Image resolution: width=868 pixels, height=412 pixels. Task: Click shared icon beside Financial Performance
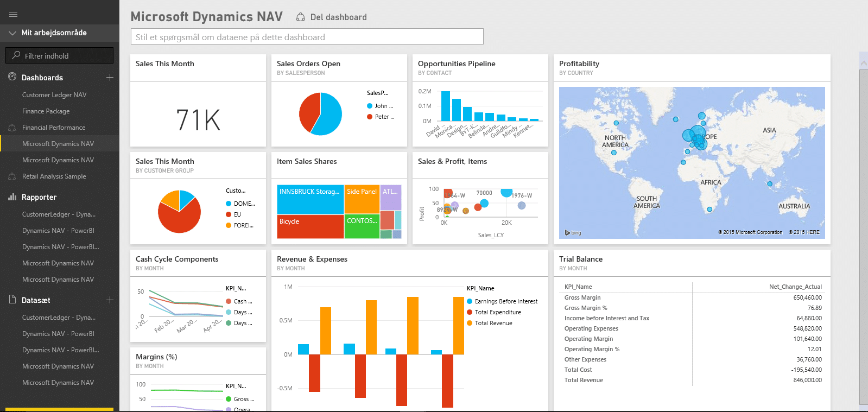point(12,128)
